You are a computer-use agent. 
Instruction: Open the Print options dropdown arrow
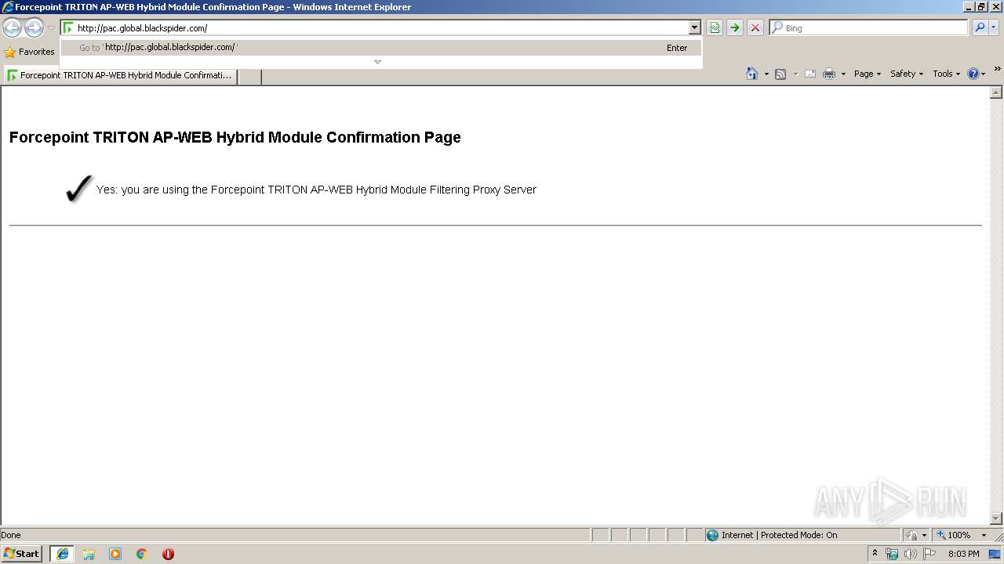(843, 74)
